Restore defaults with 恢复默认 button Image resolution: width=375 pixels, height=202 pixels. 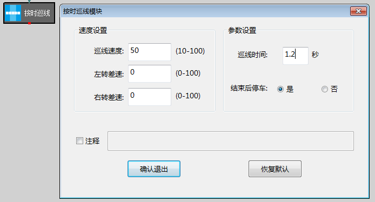[x=275, y=169]
